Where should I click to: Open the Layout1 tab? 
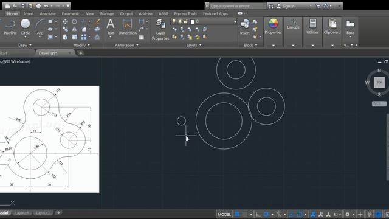(x=22, y=213)
